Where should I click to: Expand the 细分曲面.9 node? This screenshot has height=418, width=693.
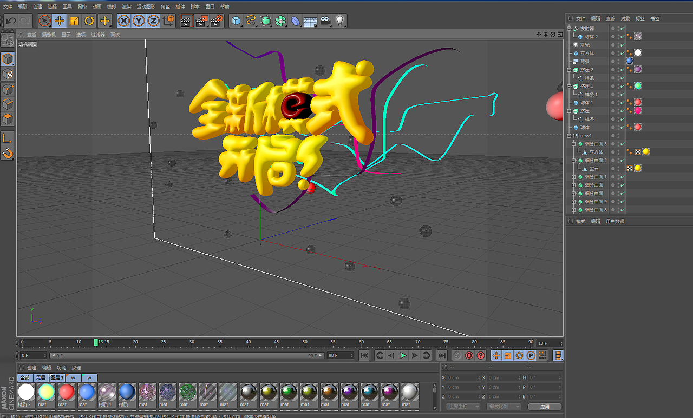574,202
